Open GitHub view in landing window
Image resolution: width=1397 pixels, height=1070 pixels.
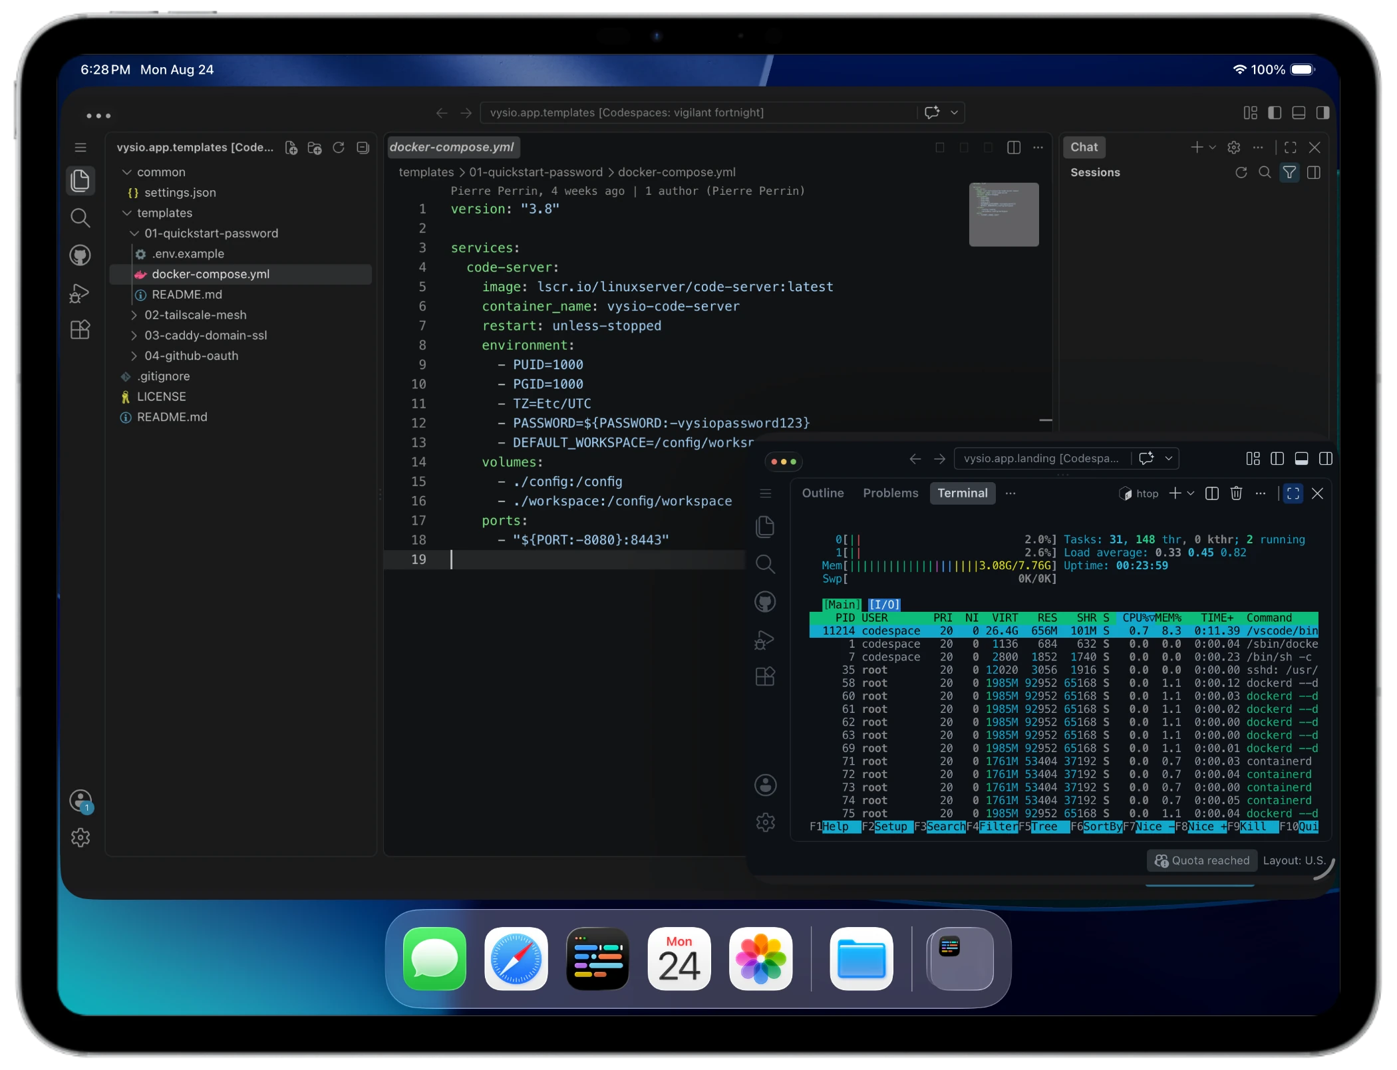[766, 602]
